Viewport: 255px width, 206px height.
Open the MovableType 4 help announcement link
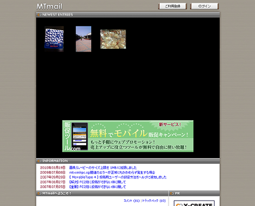(118, 177)
